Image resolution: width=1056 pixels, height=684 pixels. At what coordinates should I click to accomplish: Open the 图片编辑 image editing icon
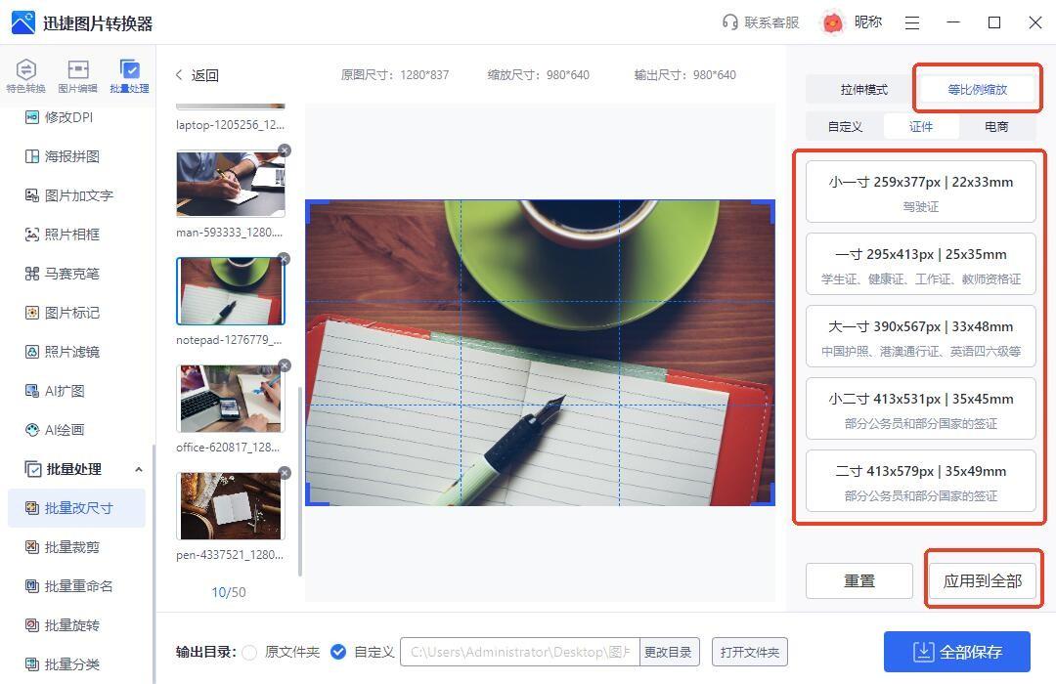[x=77, y=70]
